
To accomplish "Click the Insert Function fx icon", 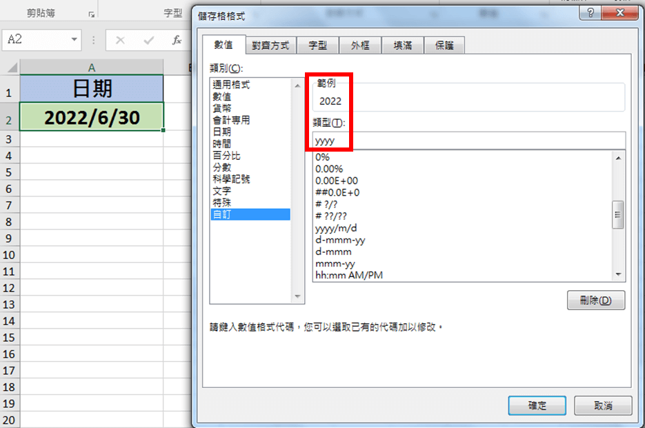I will click(x=177, y=40).
